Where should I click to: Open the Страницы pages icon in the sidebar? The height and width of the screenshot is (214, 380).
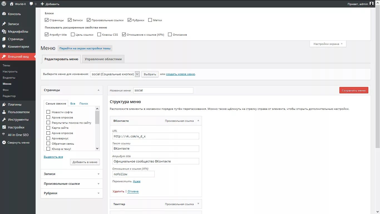tap(4, 39)
